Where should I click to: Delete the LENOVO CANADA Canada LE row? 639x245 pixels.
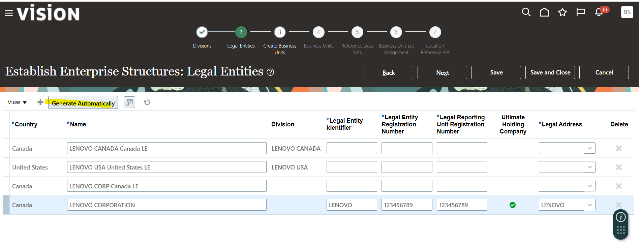(x=619, y=148)
